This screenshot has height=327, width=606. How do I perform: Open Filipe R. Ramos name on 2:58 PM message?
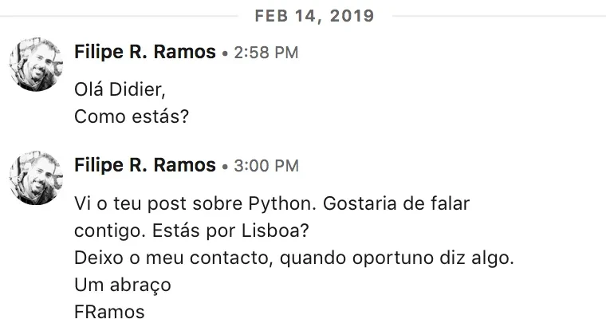tap(144, 53)
